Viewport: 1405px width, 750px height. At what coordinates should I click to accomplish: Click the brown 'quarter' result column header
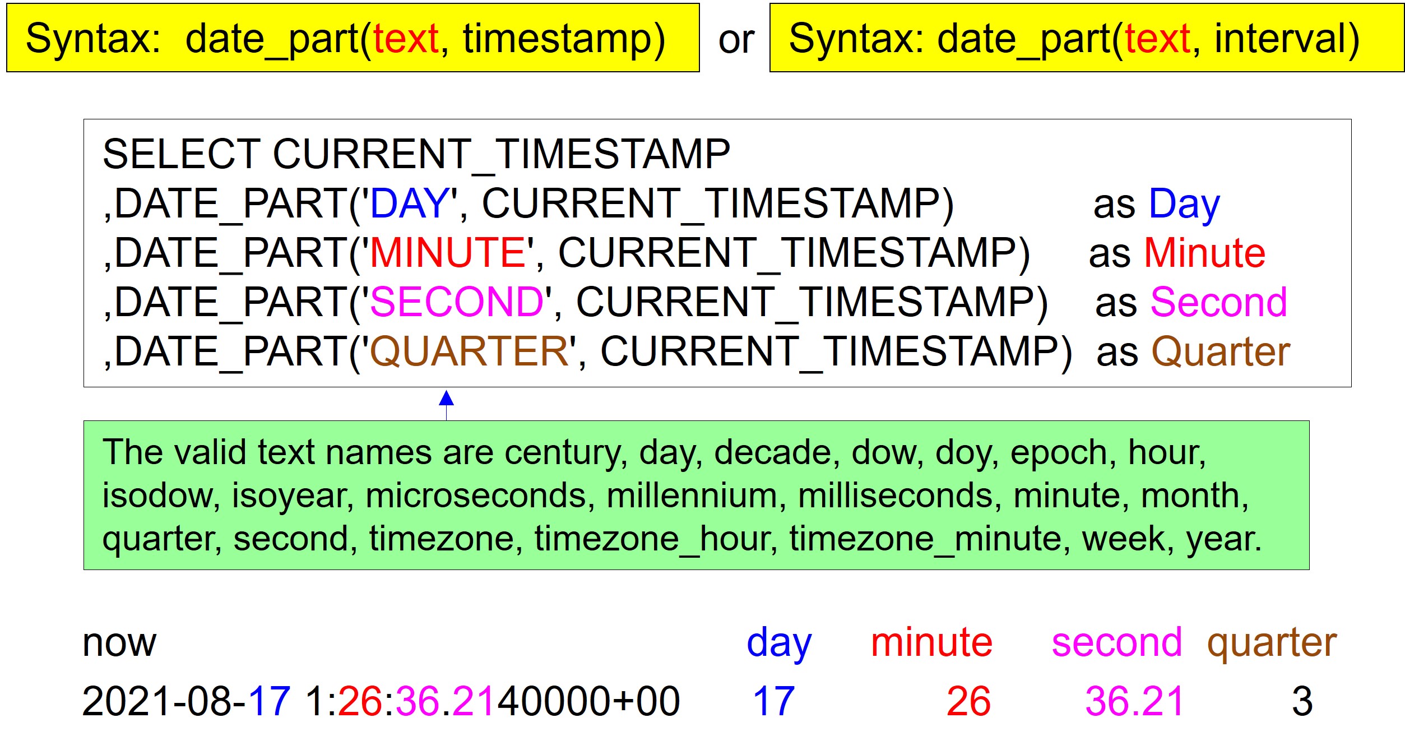coord(1272,643)
